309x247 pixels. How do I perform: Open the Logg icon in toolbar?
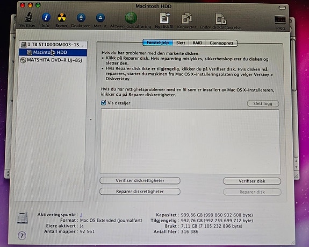coord(280,20)
